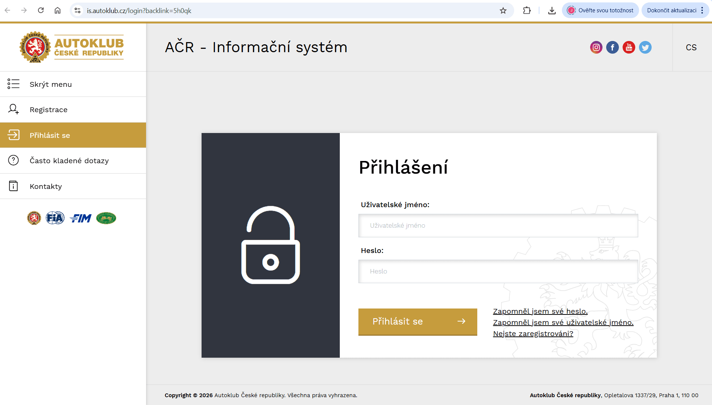Click the Nejste zaregistrováni? link
The height and width of the screenshot is (405, 712).
click(533, 333)
